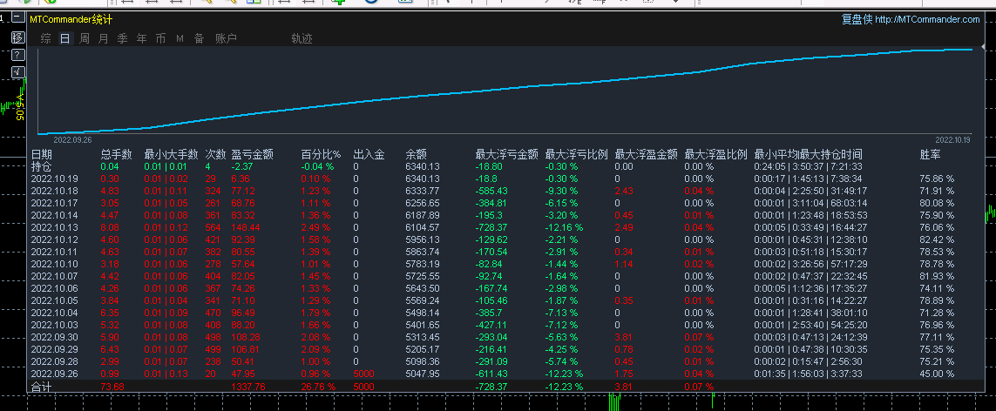
Task: Click position profit value -2.37
Action: click(242, 166)
